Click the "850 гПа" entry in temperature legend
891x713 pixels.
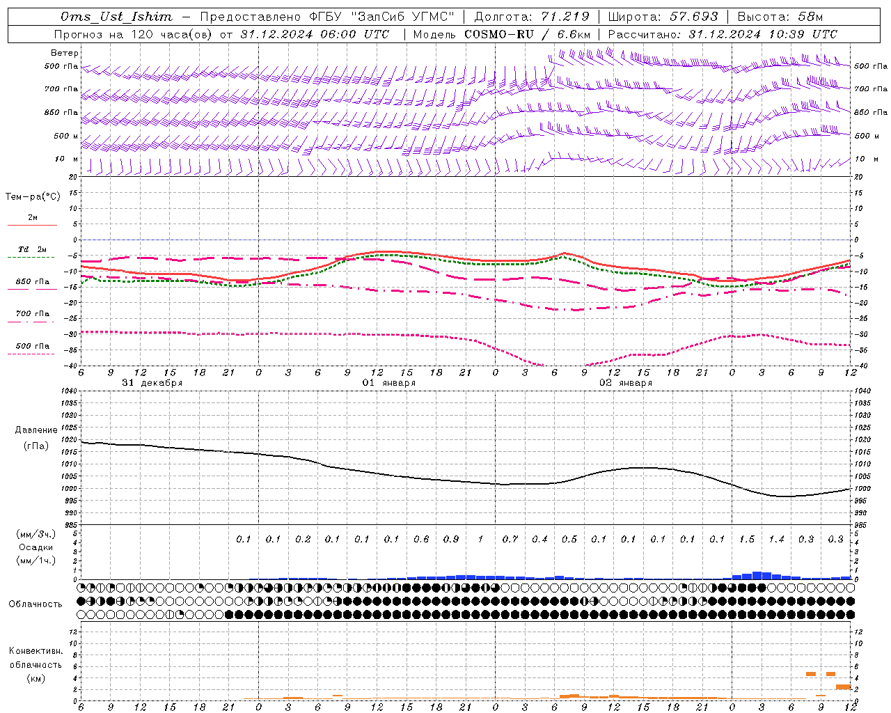(33, 282)
